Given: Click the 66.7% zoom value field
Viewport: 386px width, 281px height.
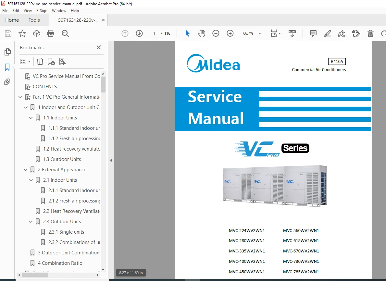Looking at the screenshot, I should [248, 33].
